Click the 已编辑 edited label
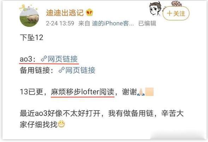The height and width of the screenshot is (142, 208). point(147,23)
